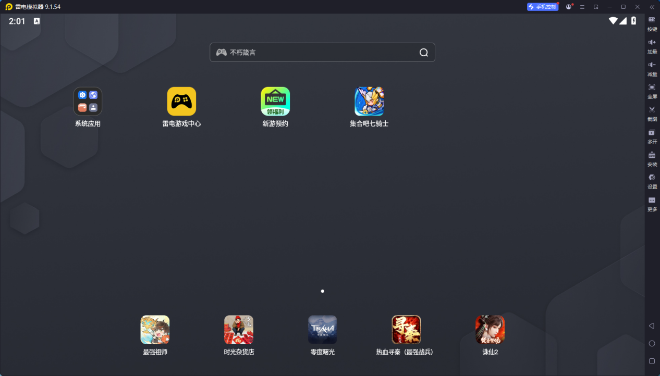Open 诛仙2 game icon

click(490, 330)
